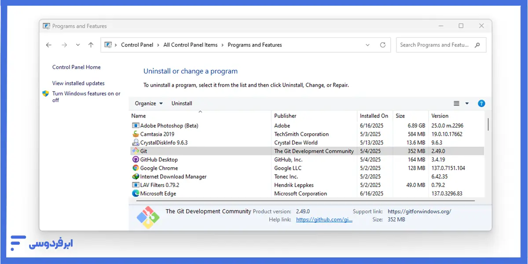Click the search magnifier icon
The image size is (528, 264).
pos(477,45)
